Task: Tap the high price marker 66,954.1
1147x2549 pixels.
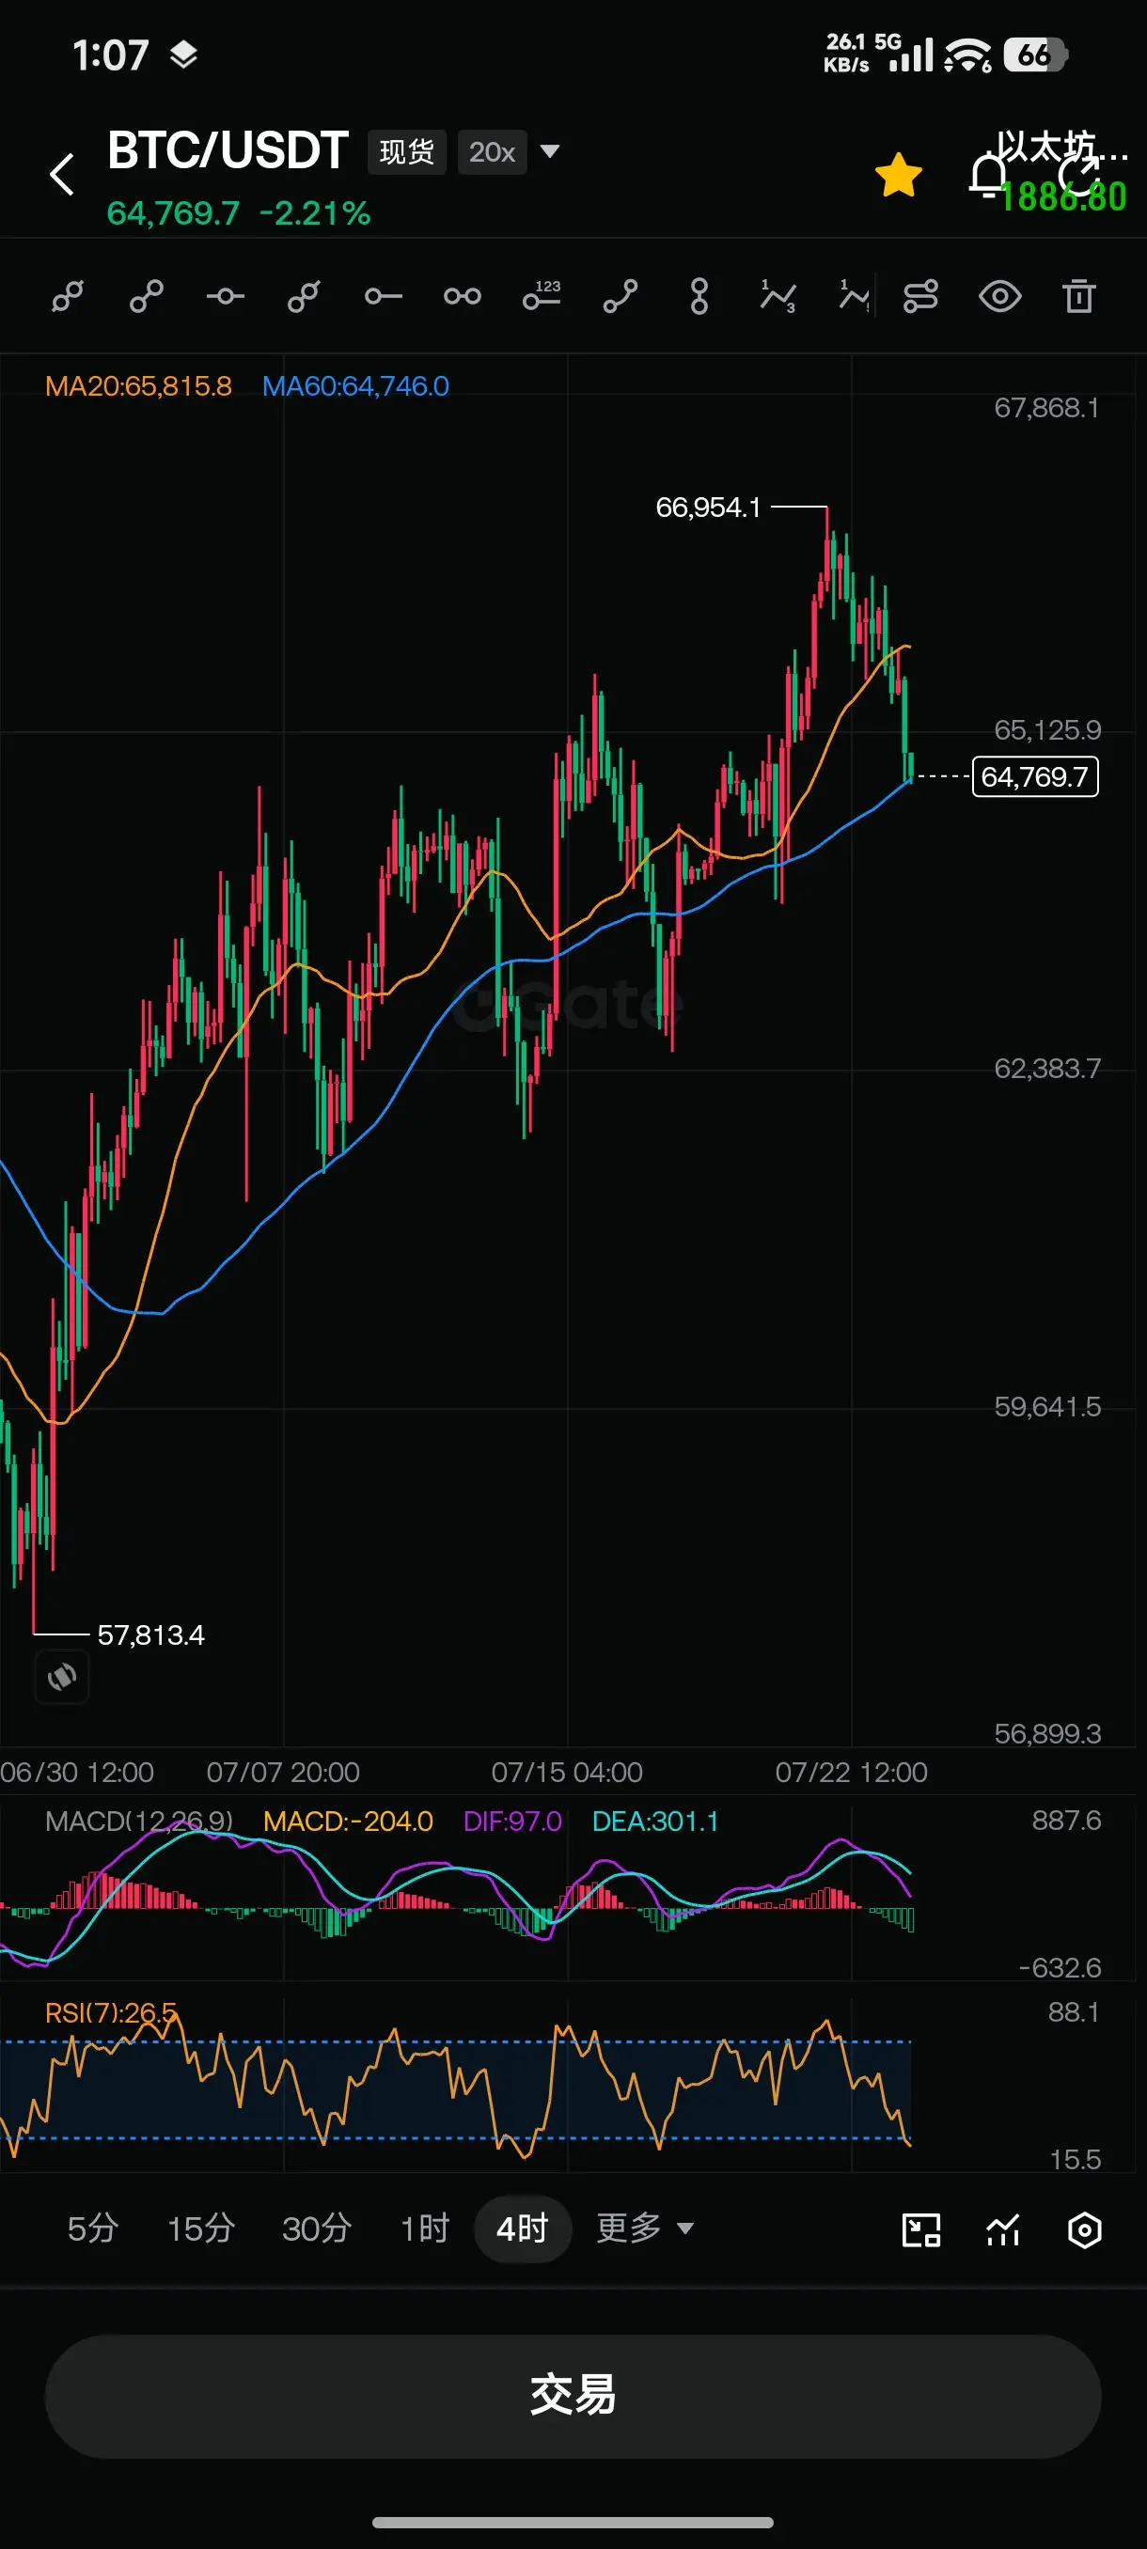Action: pos(709,508)
